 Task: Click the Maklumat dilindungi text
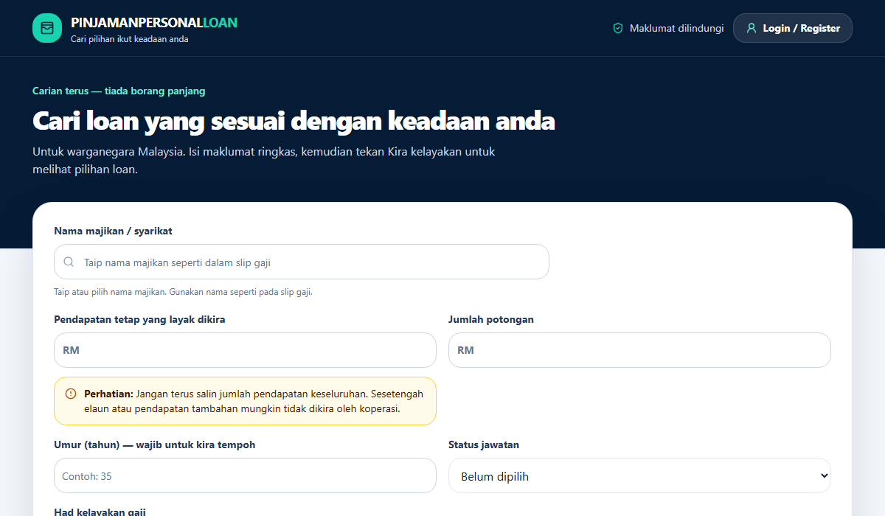click(676, 28)
